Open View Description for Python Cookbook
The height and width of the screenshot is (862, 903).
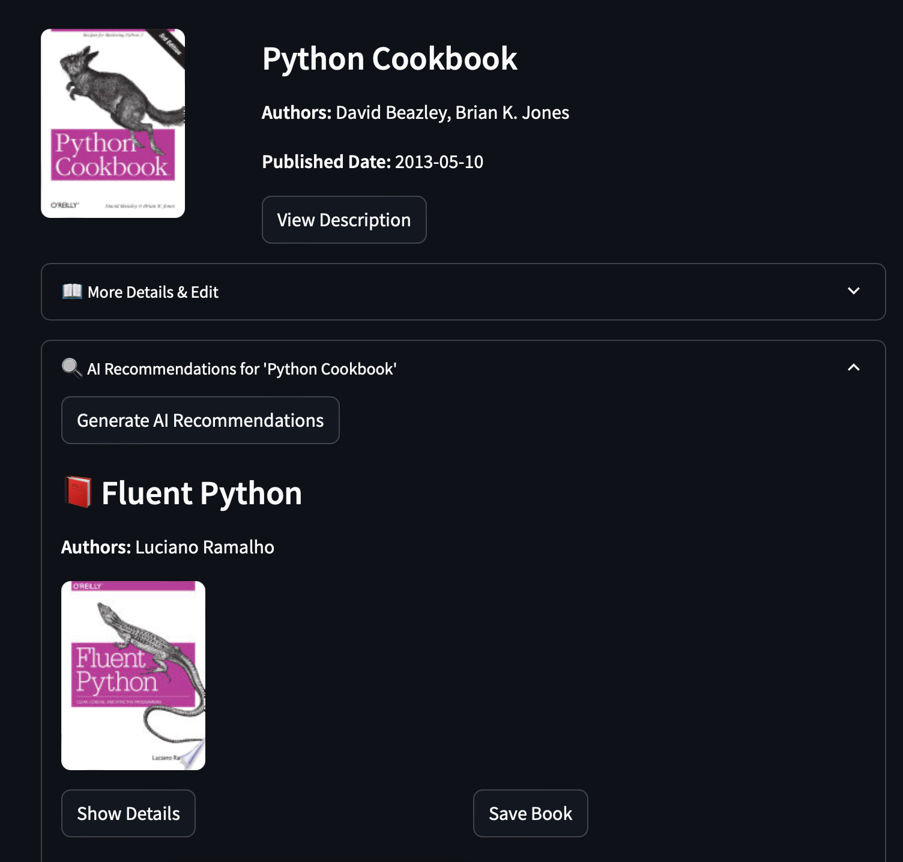[x=344, y=220]
